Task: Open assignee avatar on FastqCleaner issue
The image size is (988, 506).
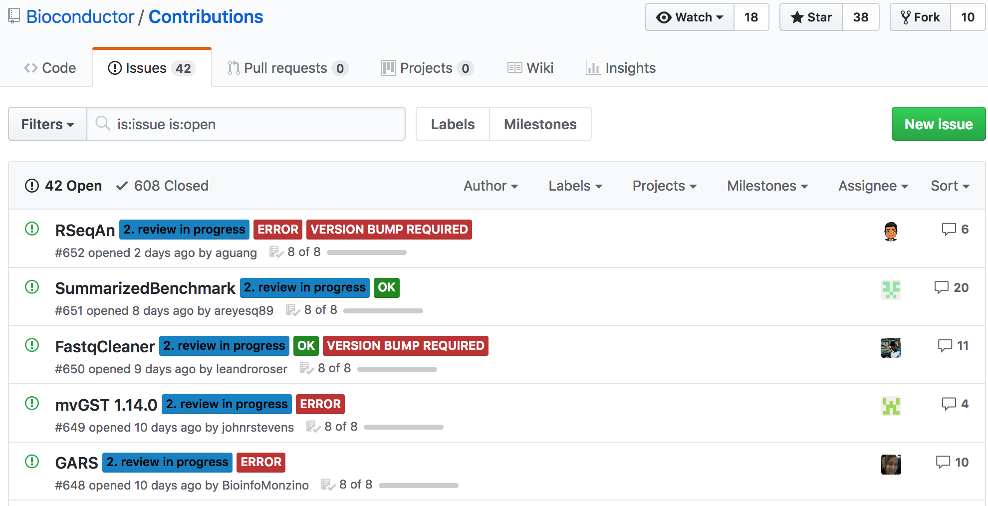Action: pos(891,348)
